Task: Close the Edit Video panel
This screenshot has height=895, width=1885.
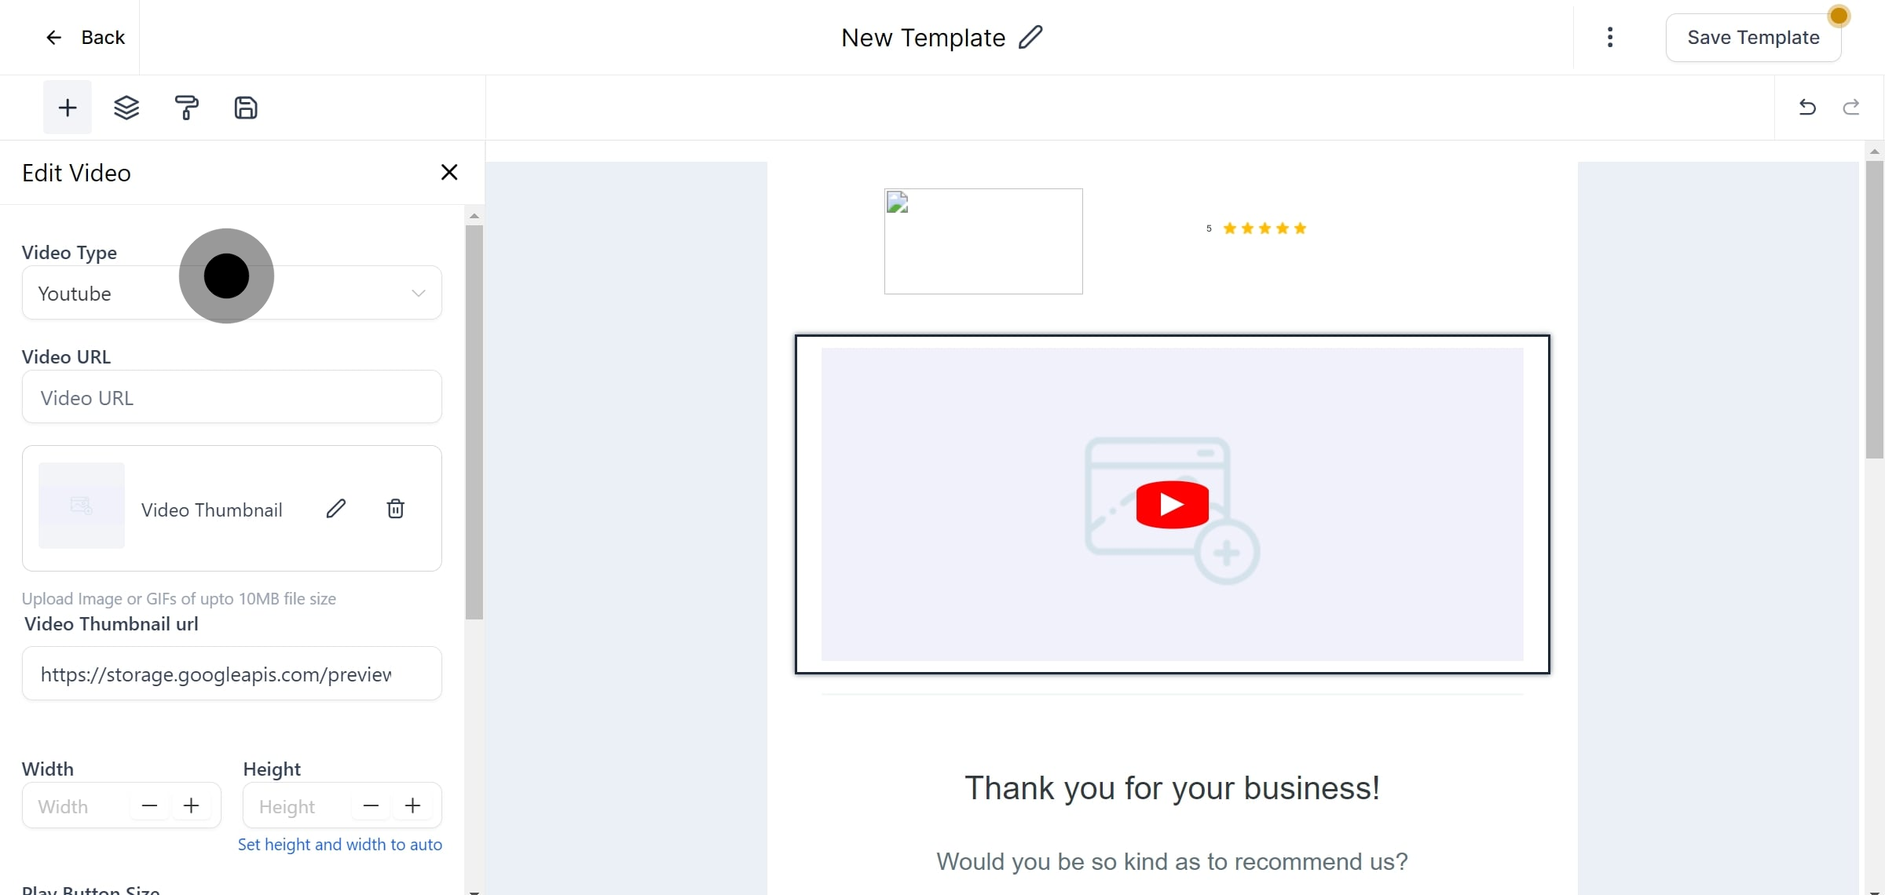Action: pos(448,172)
